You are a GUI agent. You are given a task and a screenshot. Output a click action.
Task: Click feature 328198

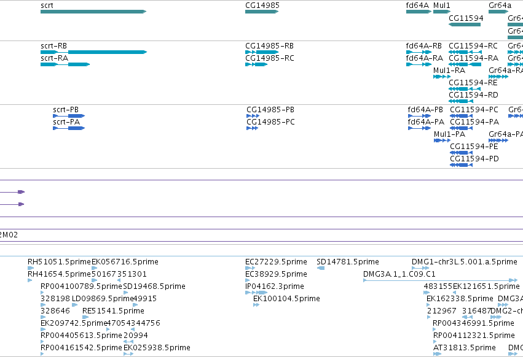(43, 305)
